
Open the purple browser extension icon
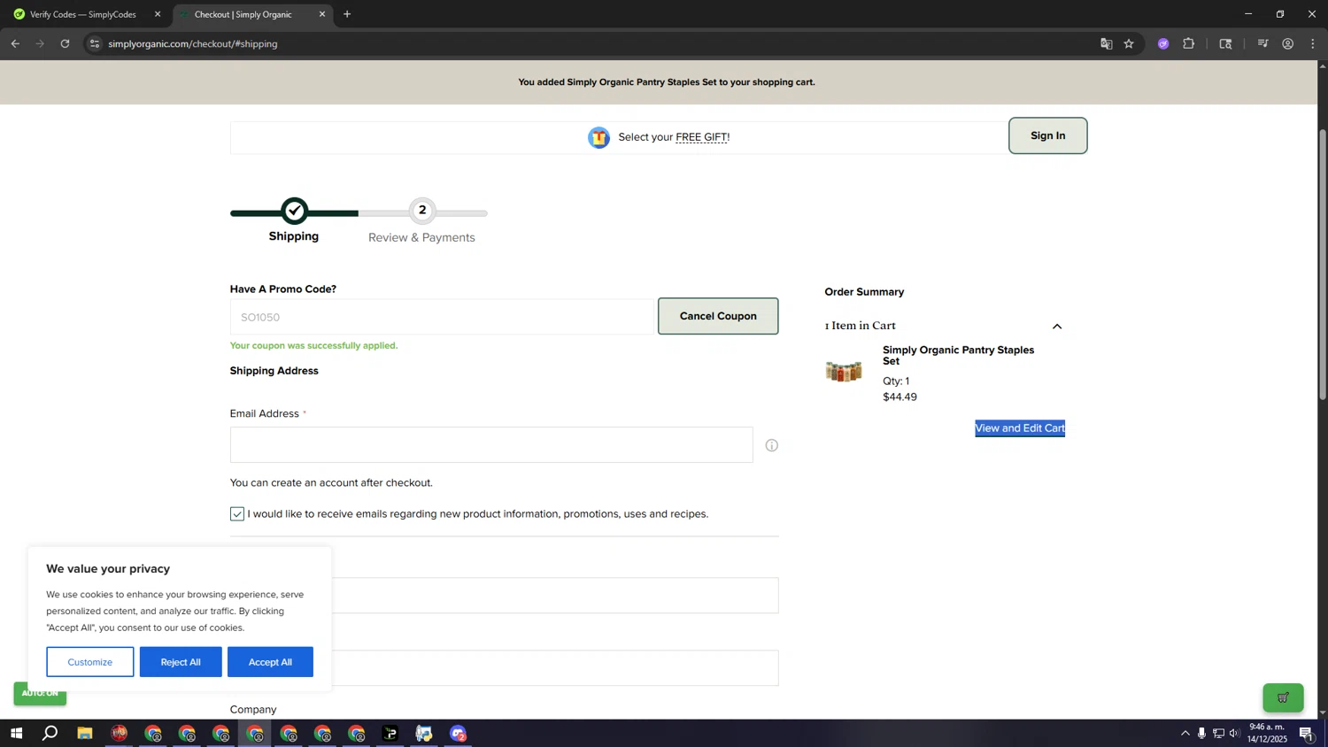1163,43
